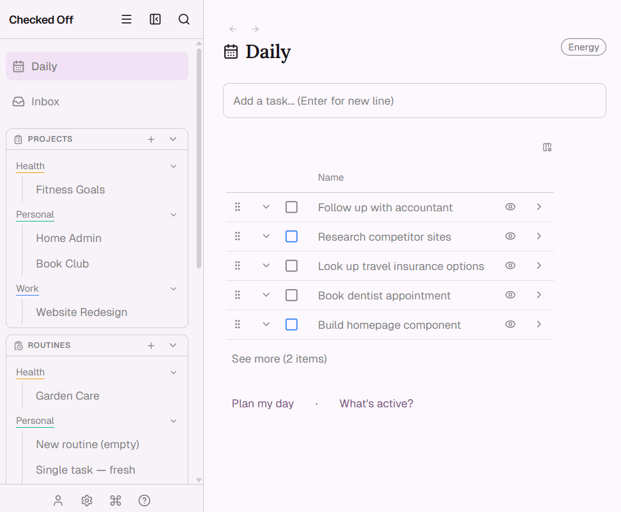621x512 pixels.
Task: Open details arrow for Look up travel insurance options
Action: [539, 266]
